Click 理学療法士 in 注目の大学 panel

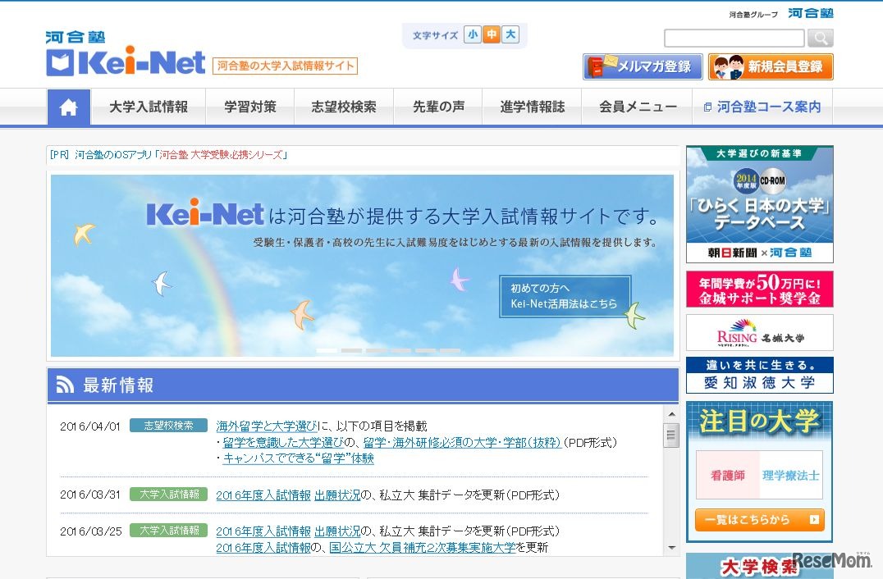point(790,475)
